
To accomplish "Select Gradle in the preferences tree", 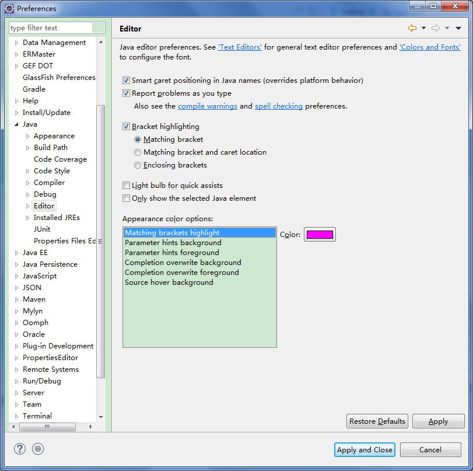I will click(34, 89).
